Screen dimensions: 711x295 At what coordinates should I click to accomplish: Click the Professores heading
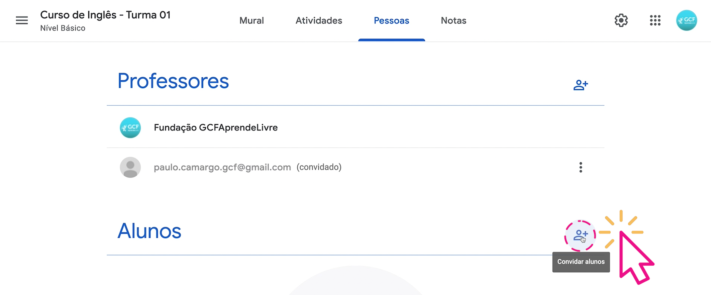pos(173,81)
